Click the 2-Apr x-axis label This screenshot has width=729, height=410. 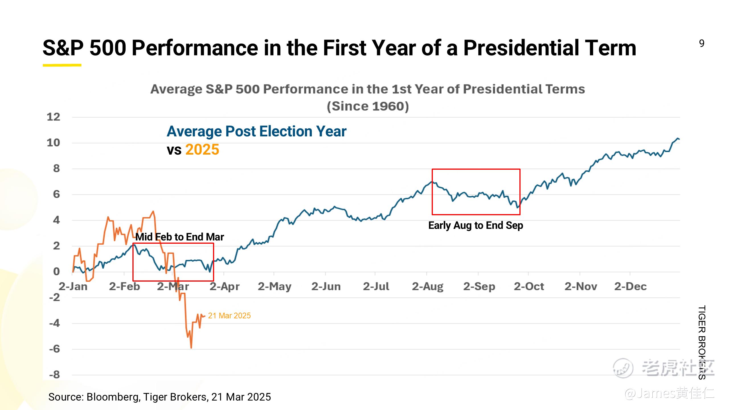point(225,286)
